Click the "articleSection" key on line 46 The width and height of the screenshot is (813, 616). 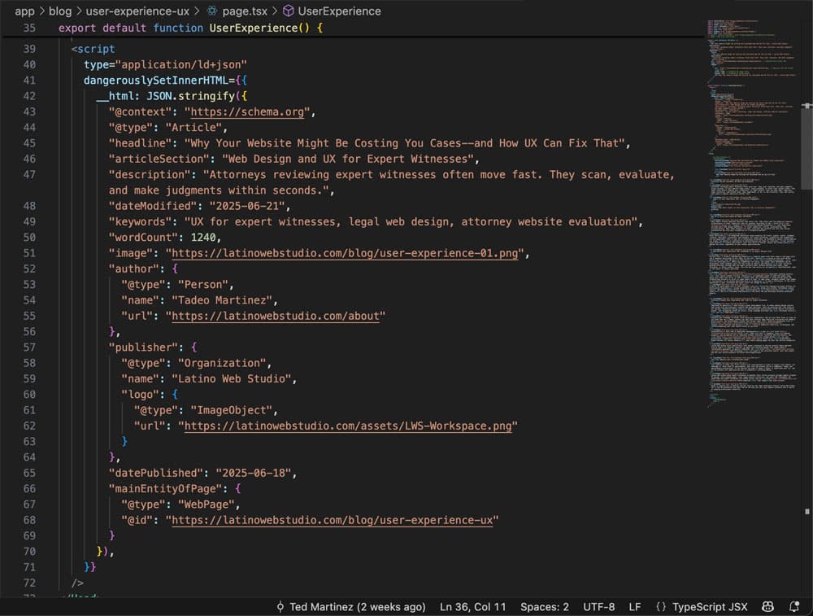click(159, 159)
